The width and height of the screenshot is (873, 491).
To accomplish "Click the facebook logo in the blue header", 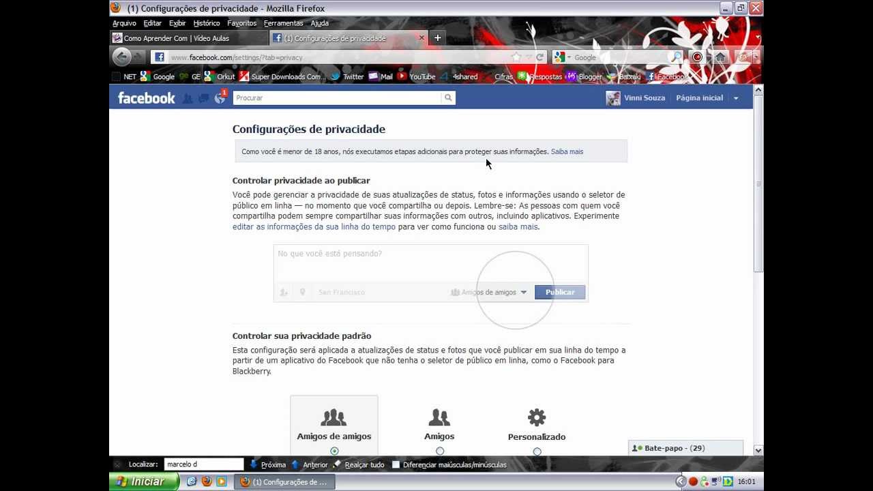I will click(146, 98).
